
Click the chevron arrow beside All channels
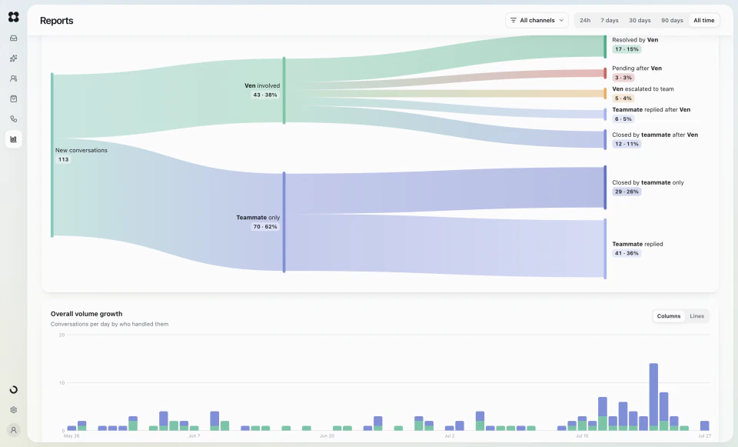pos(561,20)
